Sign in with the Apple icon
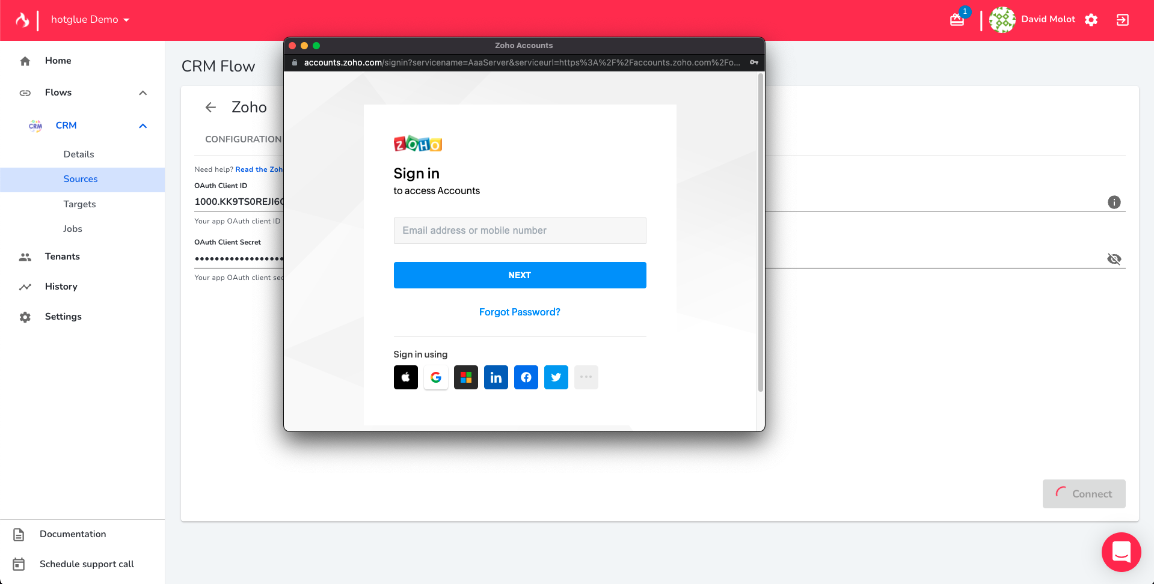This screenshot has width=1154, height=584. click(405, 377)
